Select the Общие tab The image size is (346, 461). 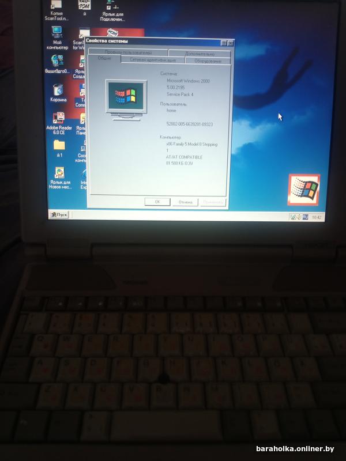coord(104,59)
